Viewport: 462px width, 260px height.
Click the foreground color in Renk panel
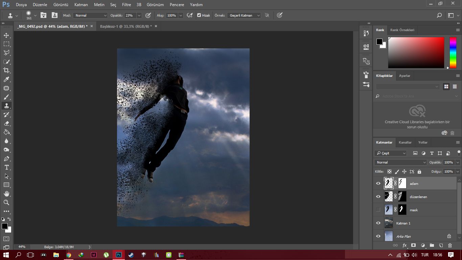tap(379, 41)
